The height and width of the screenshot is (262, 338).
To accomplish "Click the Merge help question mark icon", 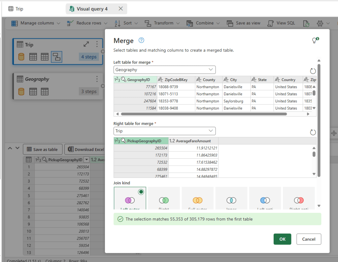I will pos(142,40).
